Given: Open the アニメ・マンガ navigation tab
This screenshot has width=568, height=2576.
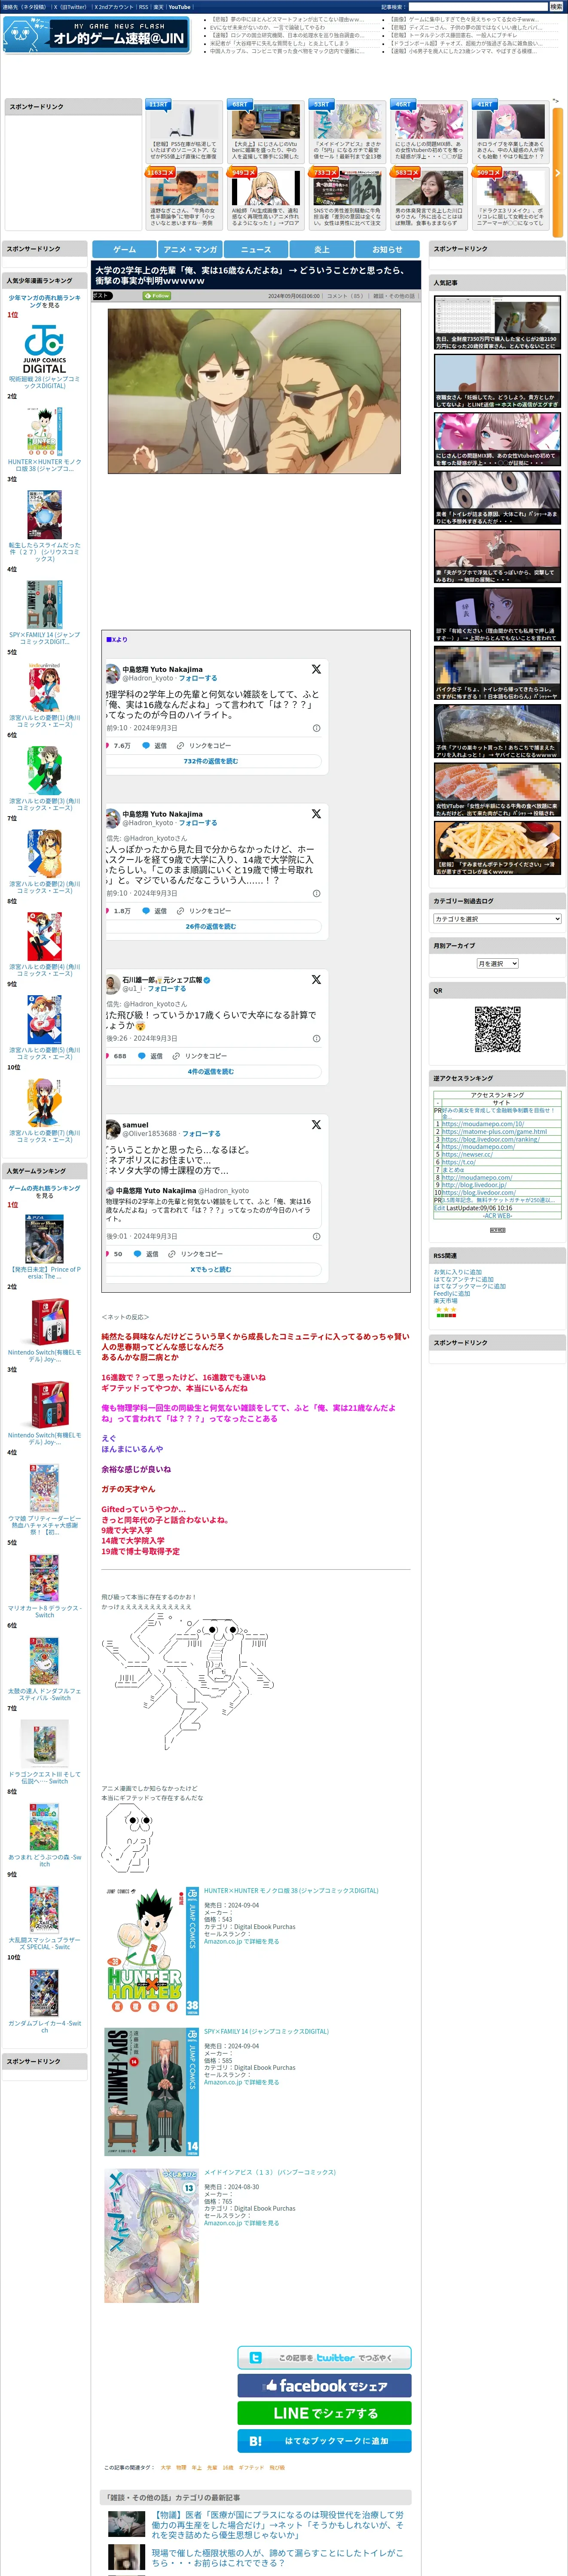Looking at the screenshot, I should pyautogui.click(x=190, y=249).
